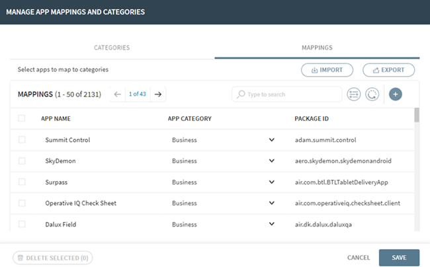Click package ID aero.skydemon.skydemonandroid

point(343,161)
